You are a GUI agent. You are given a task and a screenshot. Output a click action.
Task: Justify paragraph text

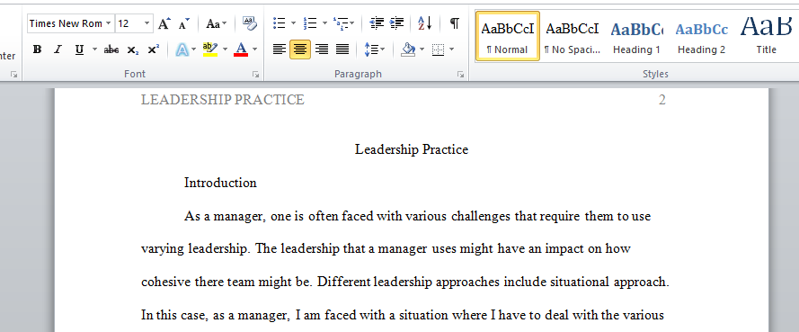pyautogui.click(x=342, y=49)
